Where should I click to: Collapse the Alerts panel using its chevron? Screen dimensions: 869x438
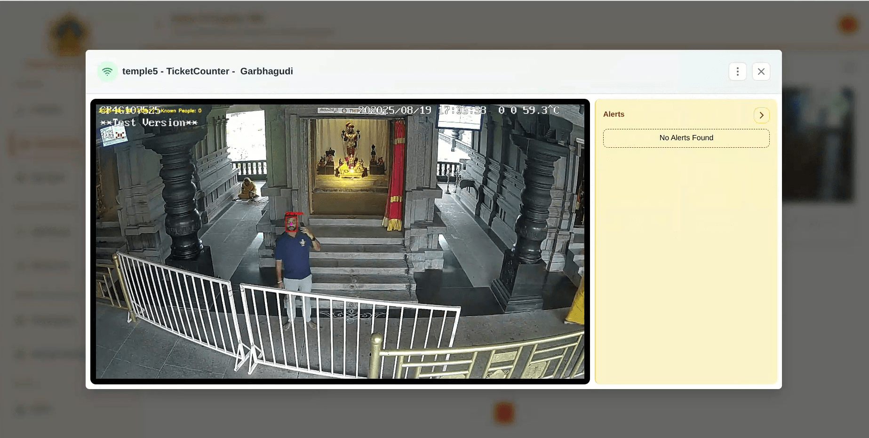pos(761,115)
